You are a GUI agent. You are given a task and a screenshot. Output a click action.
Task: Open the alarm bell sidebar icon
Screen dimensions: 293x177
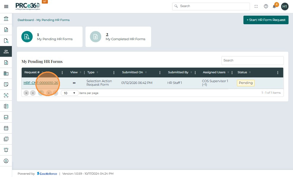[x=6, y=150]
